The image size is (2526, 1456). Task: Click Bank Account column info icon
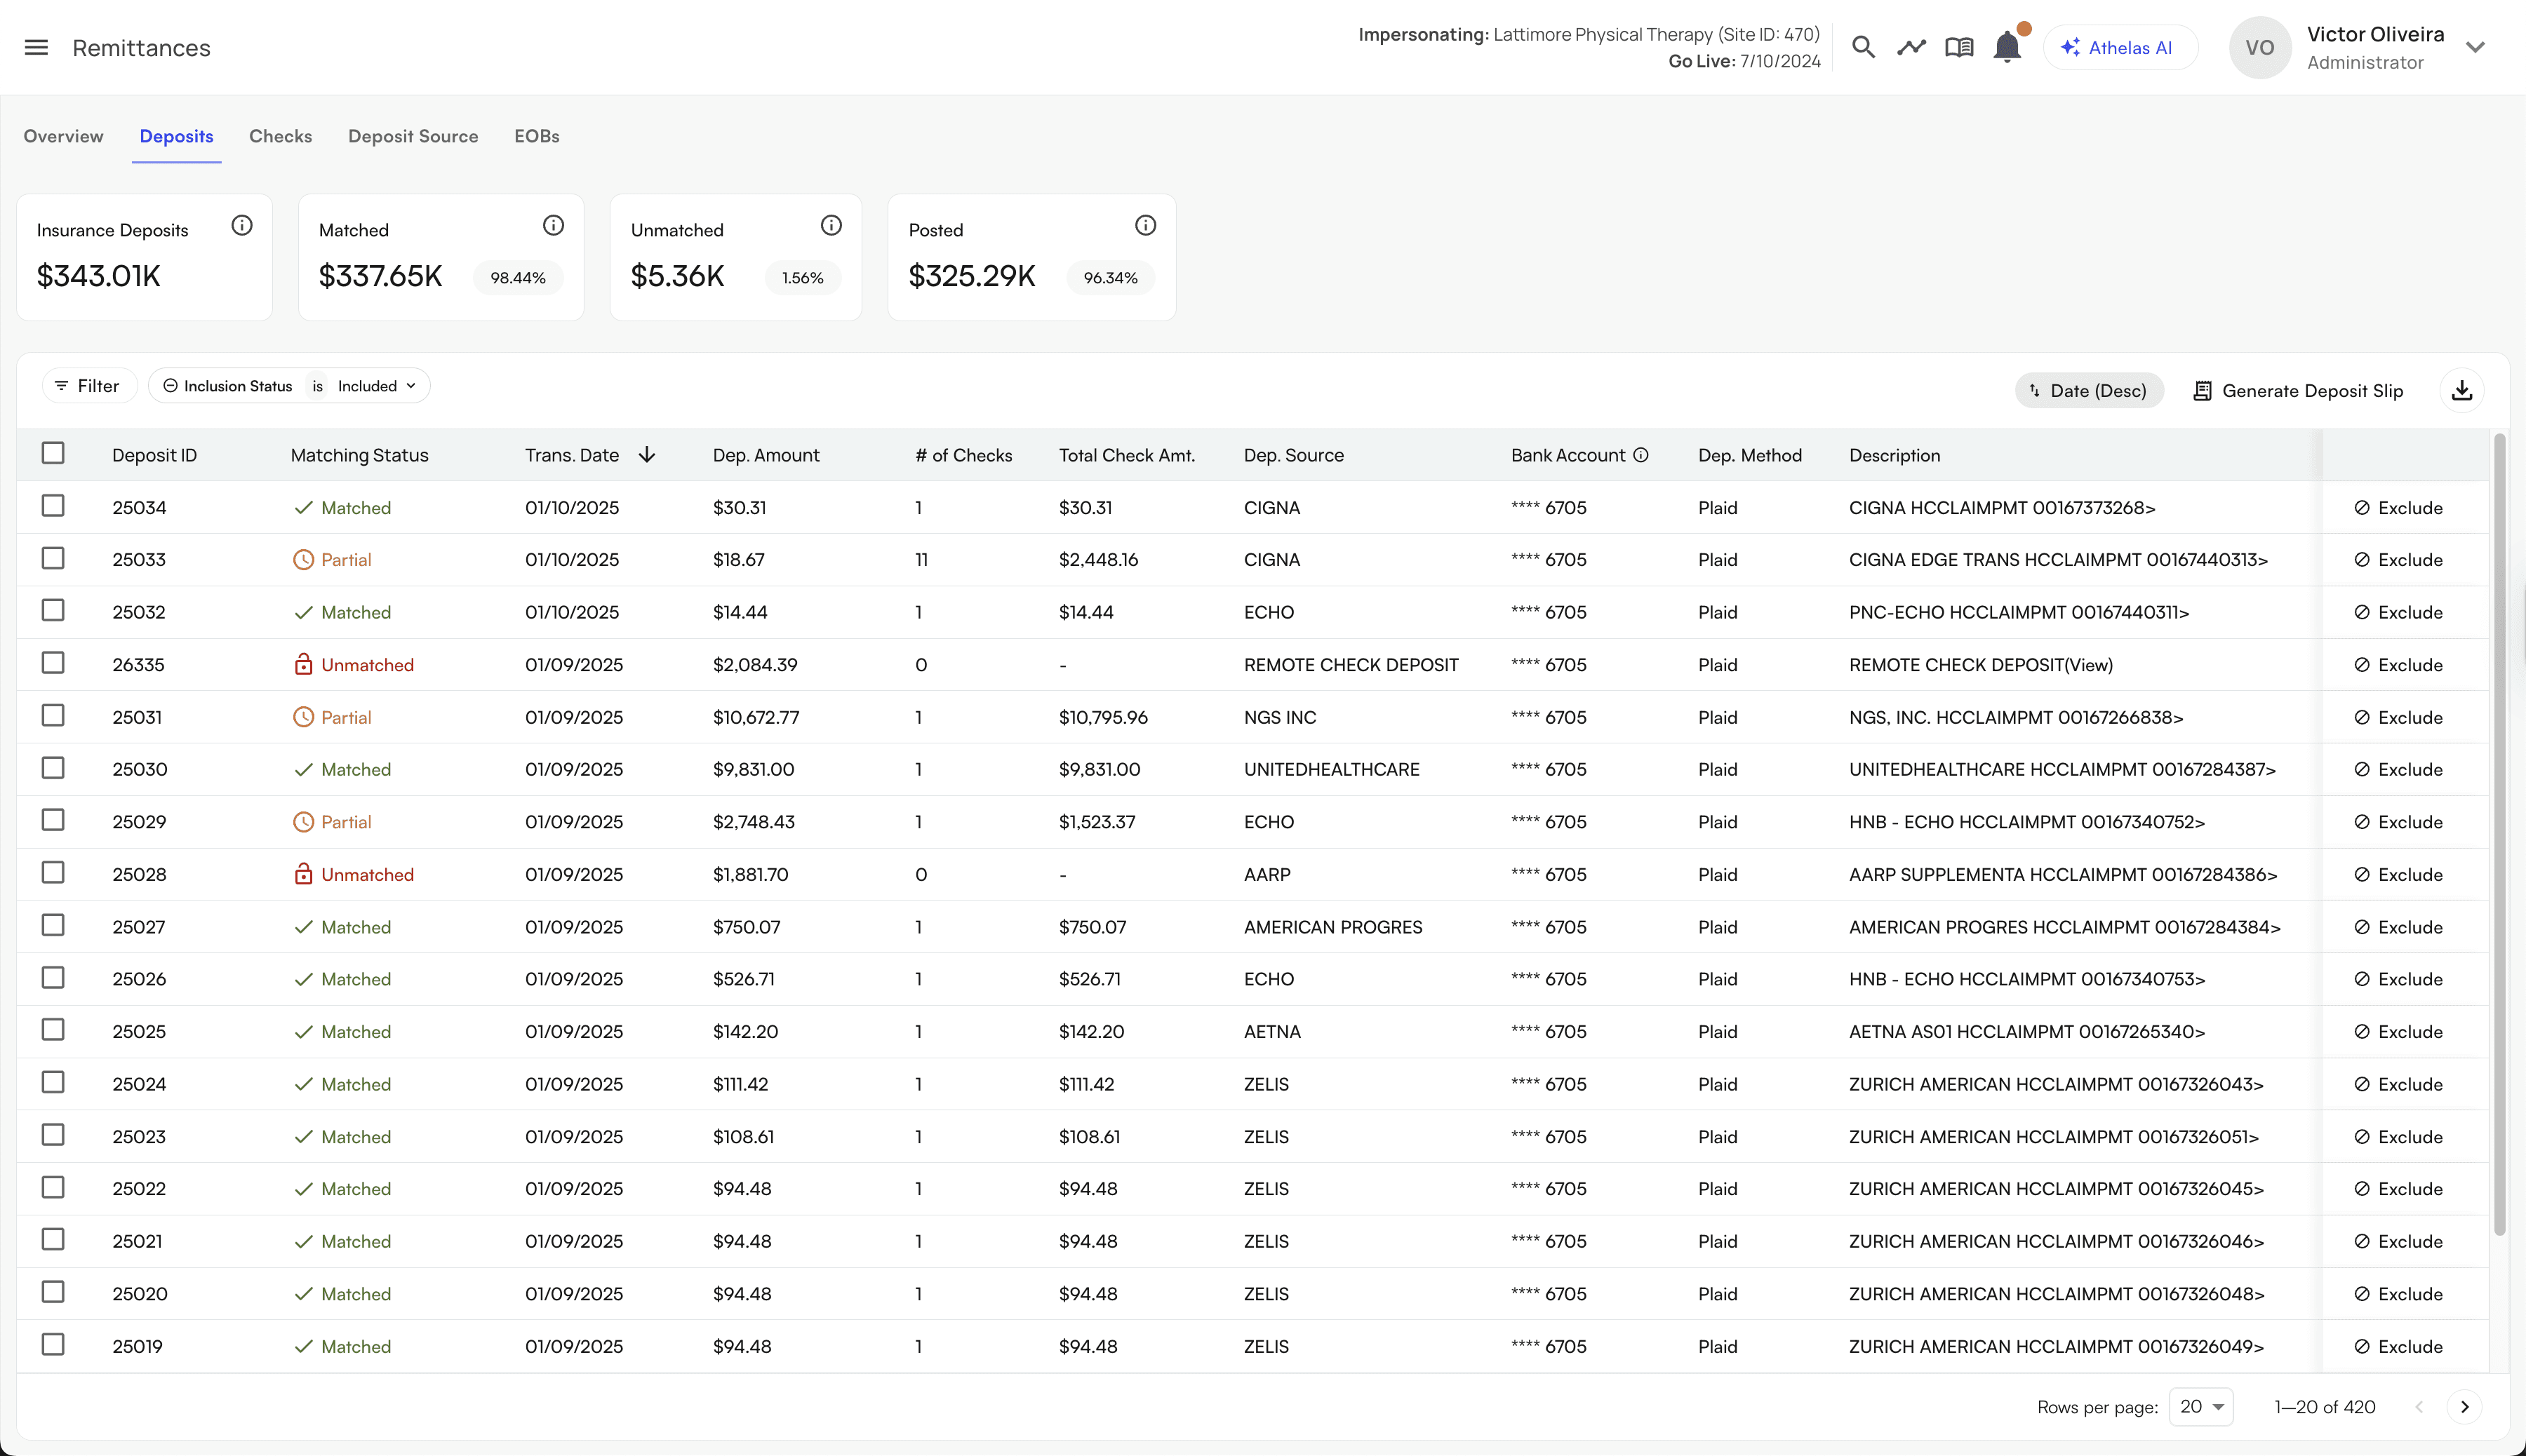tap(1640, 455)
